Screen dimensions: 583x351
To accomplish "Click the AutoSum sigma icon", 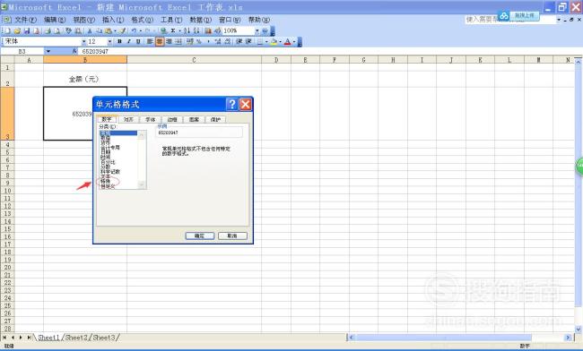I will tap(173, 30).
